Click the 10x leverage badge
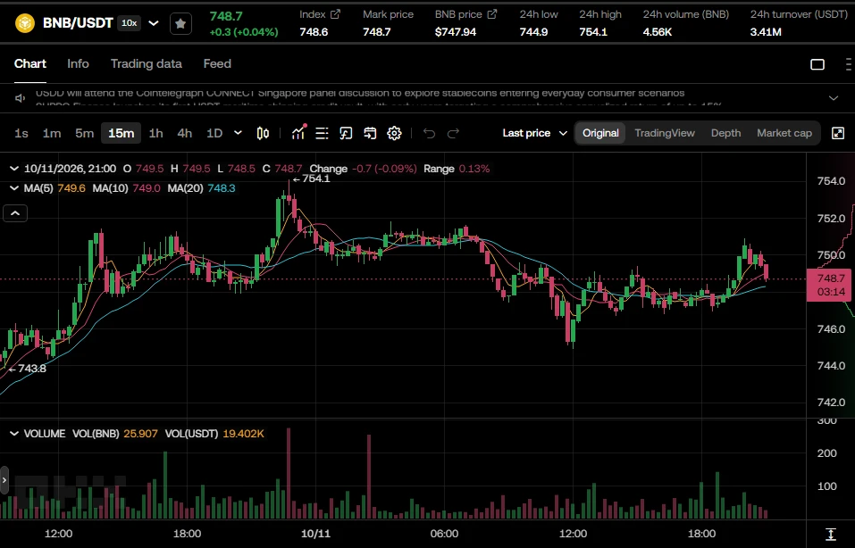Viewport: 855px width, 548px height. (130, 23)
